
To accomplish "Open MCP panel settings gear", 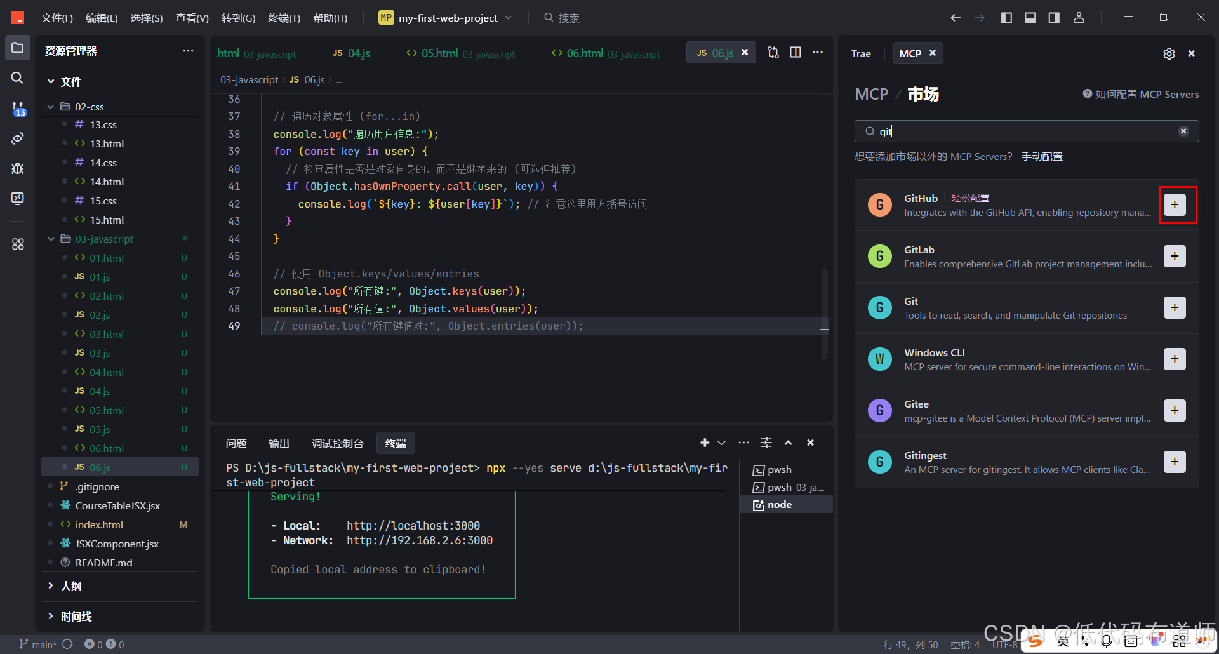I will pyautogui.click(x=1169, y=54).
